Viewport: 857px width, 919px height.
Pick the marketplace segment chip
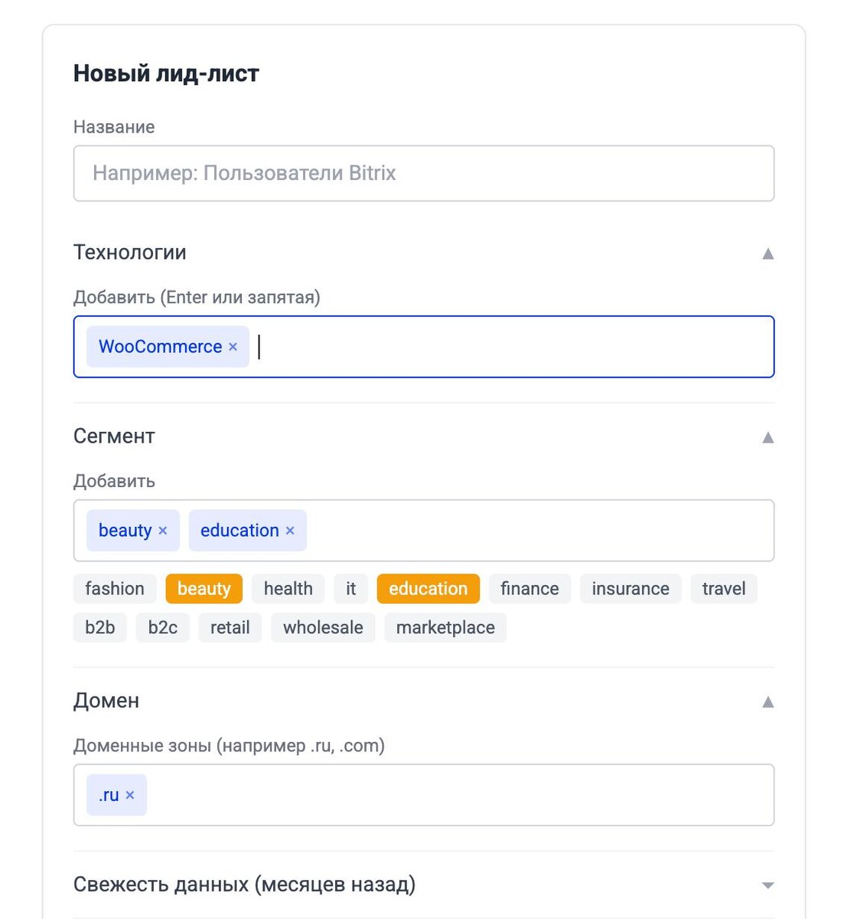445,628
